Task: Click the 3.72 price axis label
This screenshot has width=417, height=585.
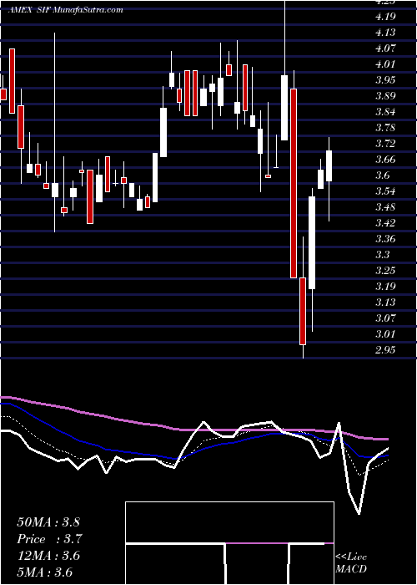Action: 385,144
